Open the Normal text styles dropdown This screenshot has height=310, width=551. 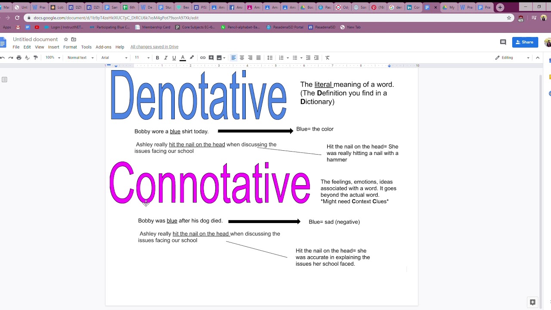(80, 58)
